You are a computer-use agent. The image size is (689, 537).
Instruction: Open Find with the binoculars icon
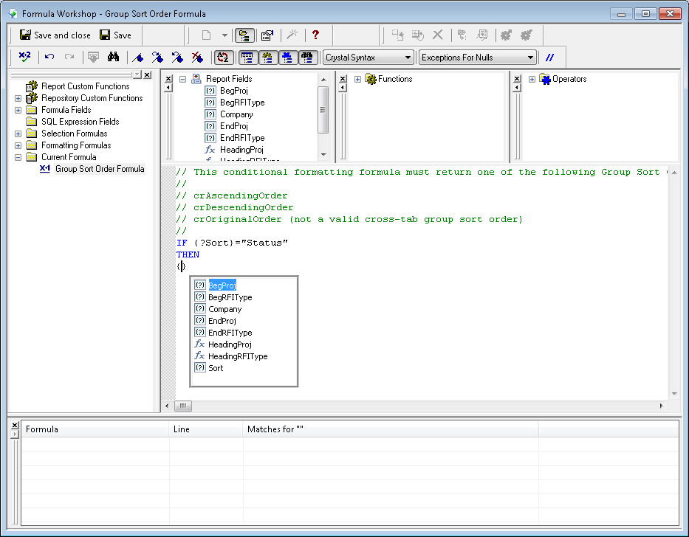(114, 57)
